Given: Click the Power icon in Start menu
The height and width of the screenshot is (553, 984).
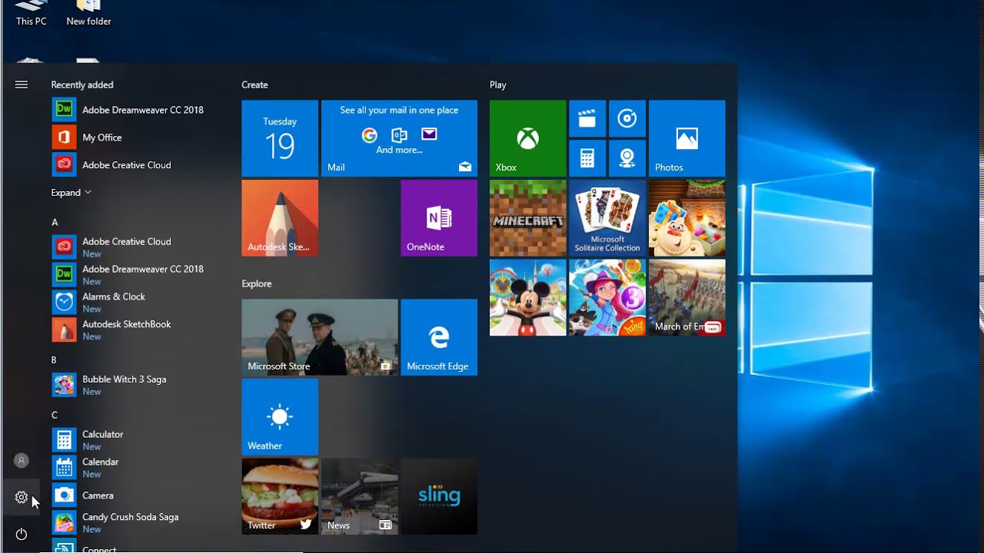Looking at the screenshot, I should [x=22, y=534].
